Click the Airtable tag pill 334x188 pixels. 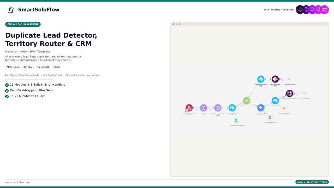click(x=28, y=67)
